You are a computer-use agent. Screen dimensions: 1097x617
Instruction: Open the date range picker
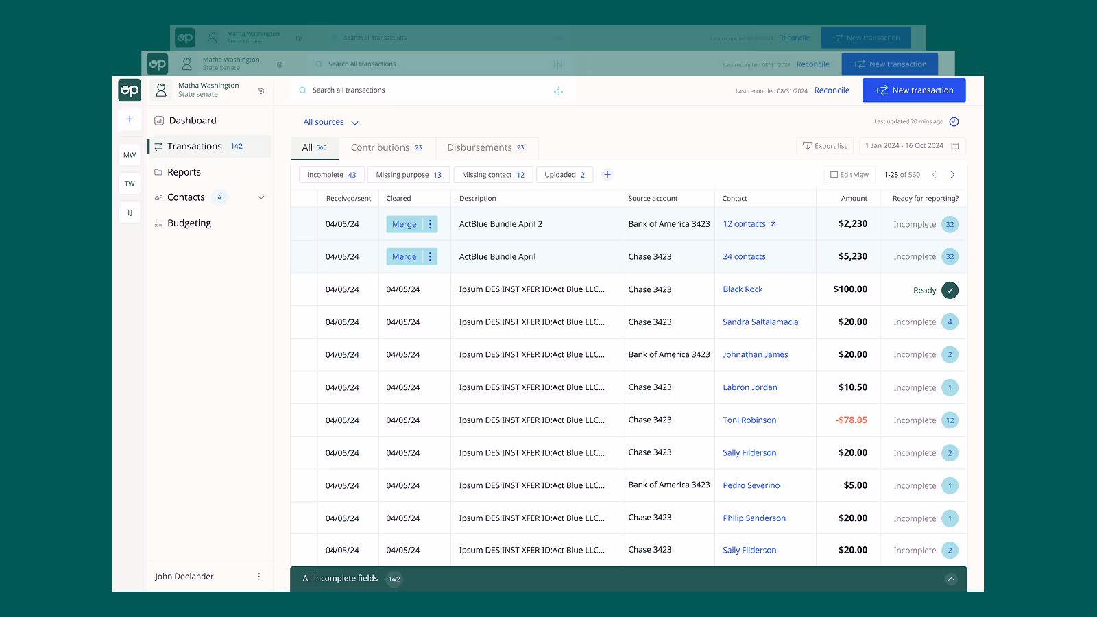click(912, 146)
